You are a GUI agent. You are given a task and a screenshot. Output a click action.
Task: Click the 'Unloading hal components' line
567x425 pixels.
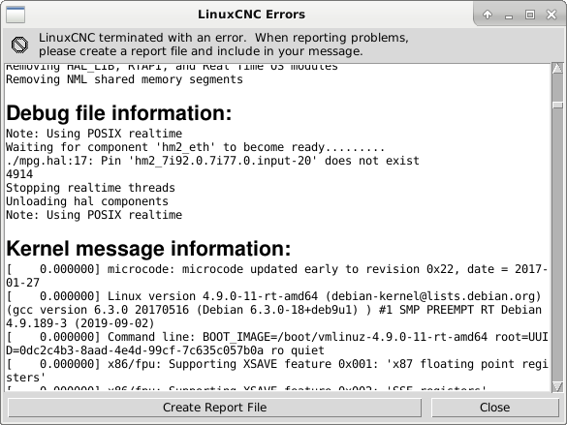87,201
